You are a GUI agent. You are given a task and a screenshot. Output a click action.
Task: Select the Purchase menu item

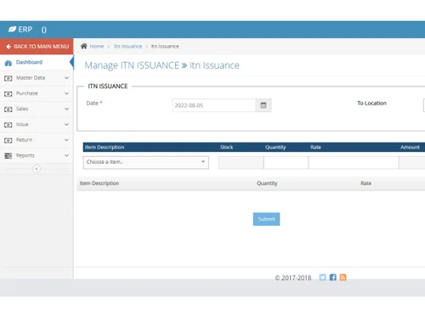point(37,93)
